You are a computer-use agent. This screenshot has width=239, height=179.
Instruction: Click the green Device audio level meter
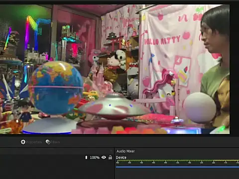click(177, 161)
